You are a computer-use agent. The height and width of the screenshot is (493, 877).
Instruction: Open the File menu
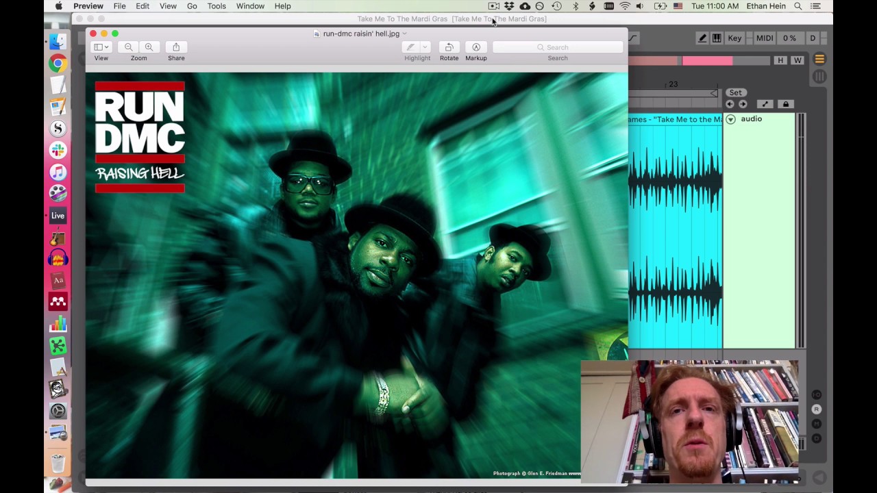click(119, 6)
